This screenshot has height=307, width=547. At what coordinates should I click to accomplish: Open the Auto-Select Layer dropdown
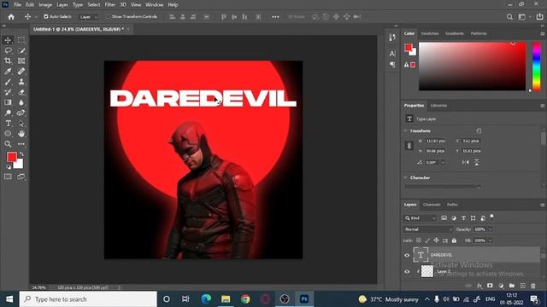click(89, 17)
